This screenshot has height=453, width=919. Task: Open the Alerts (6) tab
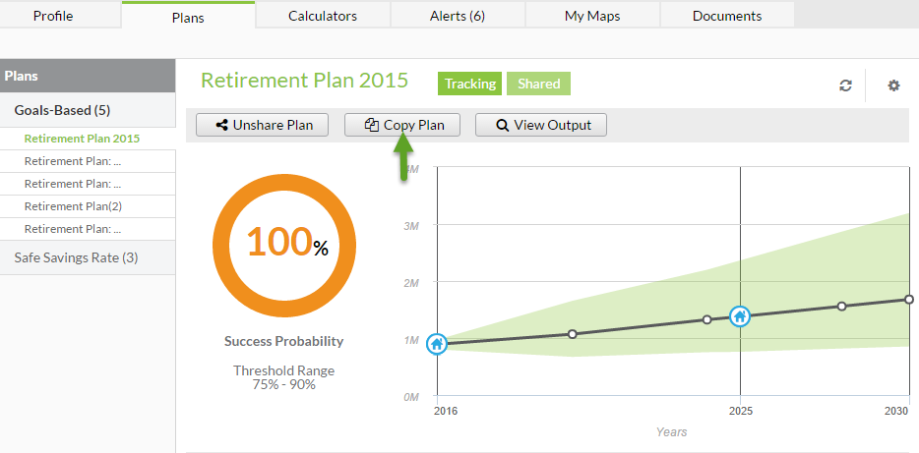(458, 16)
